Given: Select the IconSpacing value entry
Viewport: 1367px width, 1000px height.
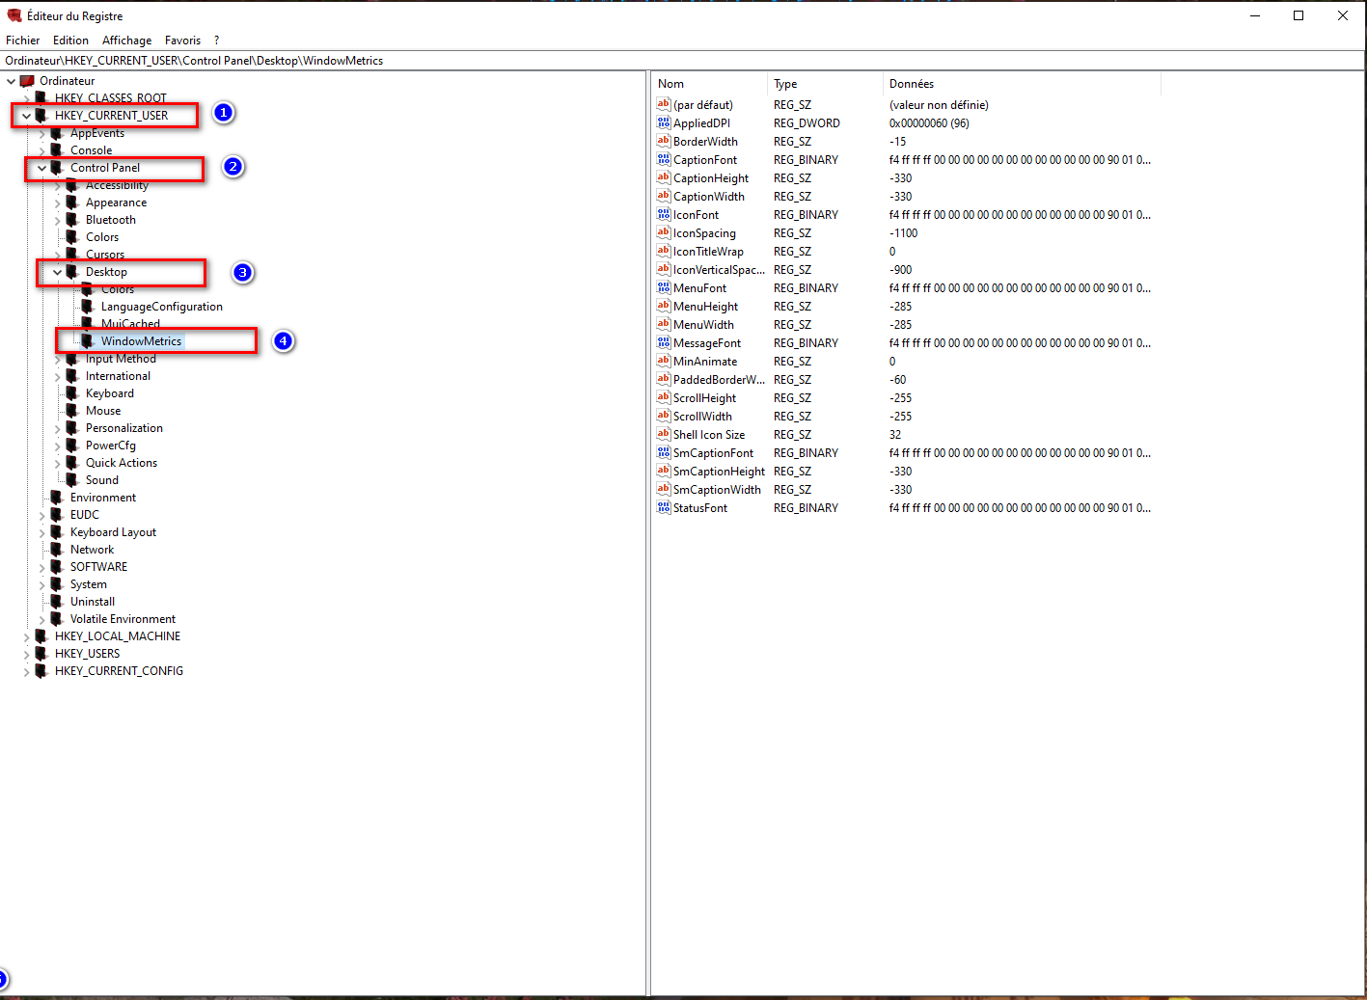Looking at the screenshot, I should pyautogui.click(x=704, y=233).
